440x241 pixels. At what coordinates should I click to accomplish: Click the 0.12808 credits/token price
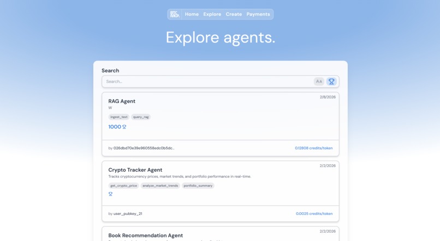(x=314, y=148)
